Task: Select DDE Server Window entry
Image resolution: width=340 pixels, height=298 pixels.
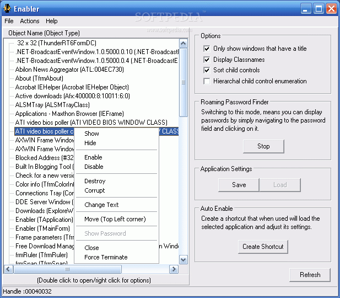Action: 45,202
